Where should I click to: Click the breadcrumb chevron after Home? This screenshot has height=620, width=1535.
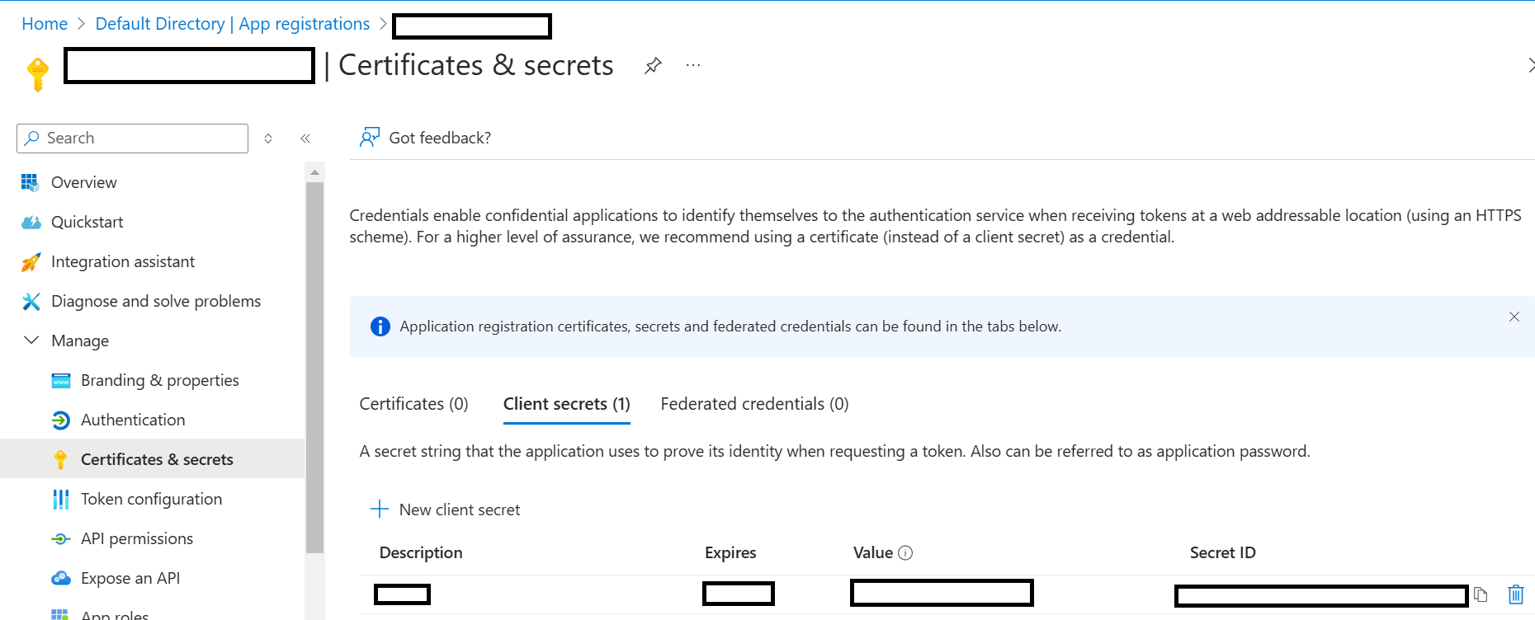pyautogui.click(x=81, y=24)
